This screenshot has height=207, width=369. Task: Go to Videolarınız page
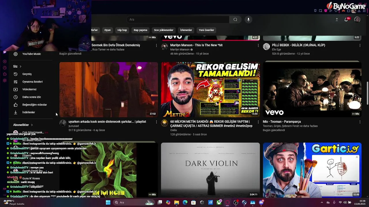pyautogui.click(x=31, y=89)
